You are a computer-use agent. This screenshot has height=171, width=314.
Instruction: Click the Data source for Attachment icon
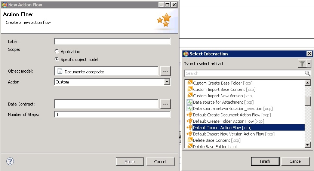[190, 102]
